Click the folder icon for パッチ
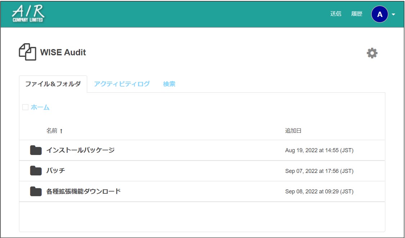 tap(36, 171)
